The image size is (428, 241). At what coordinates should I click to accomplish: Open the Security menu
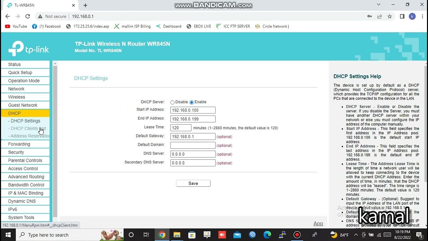[x=25, y=152]
